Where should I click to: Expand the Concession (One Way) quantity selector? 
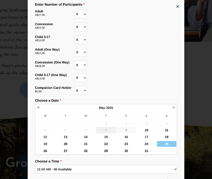click(80, 65)
